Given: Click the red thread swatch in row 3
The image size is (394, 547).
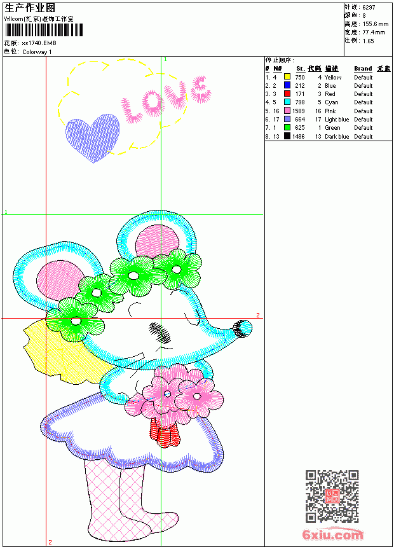Looking at the screenshot, I should (x=287, y=93).
